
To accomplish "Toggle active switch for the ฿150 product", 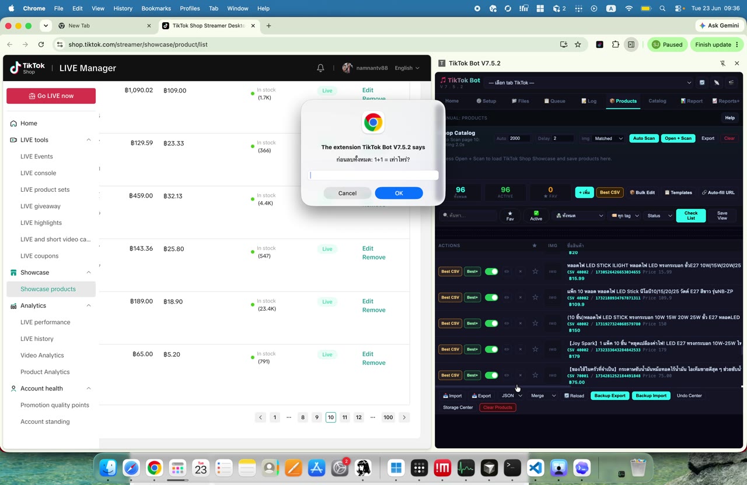I will click(491, 324).
